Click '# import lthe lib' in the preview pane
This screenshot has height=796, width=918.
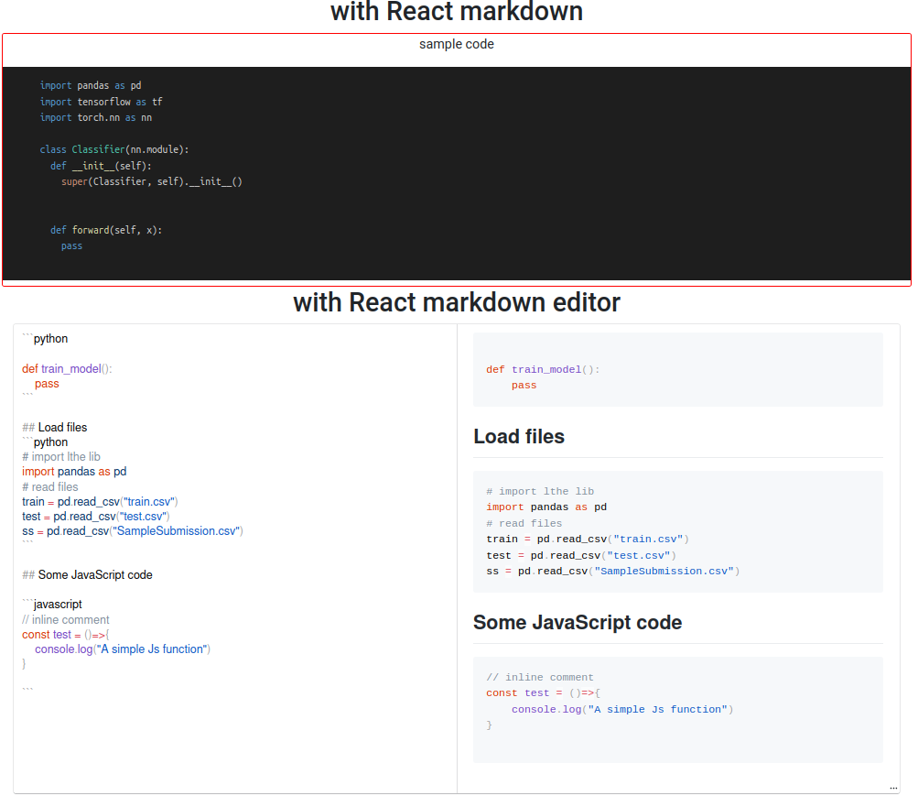[x=540, y=491]
